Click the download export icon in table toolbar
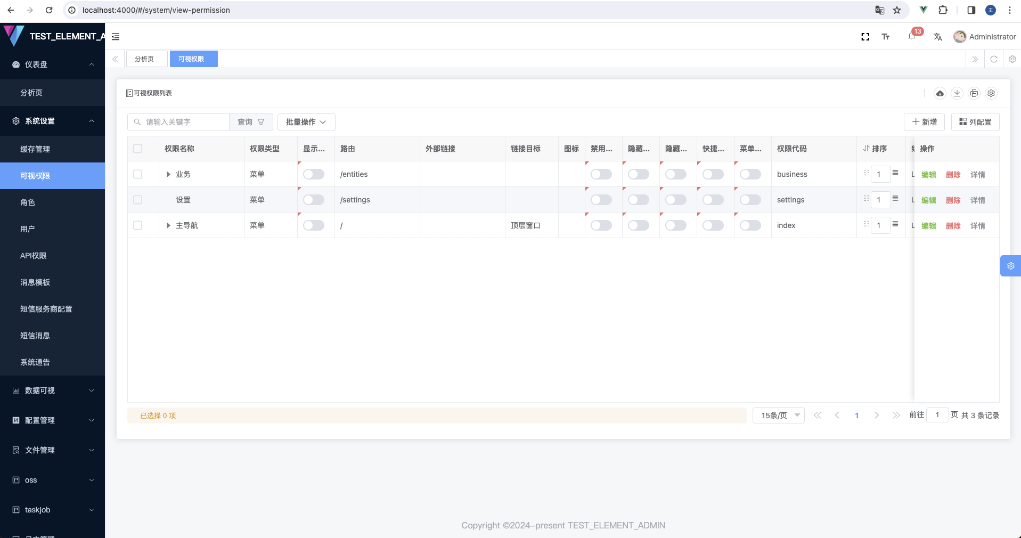 [x=957, y=93]
